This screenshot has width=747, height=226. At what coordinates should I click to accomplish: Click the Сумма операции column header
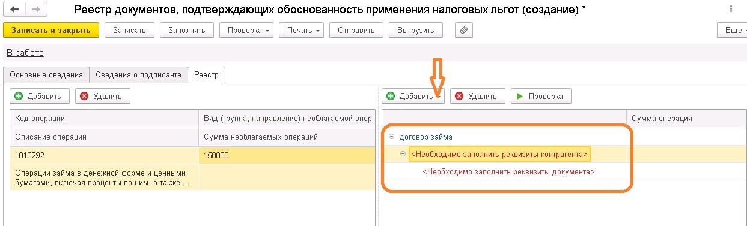pyautogui.click(x=686, y=119)
